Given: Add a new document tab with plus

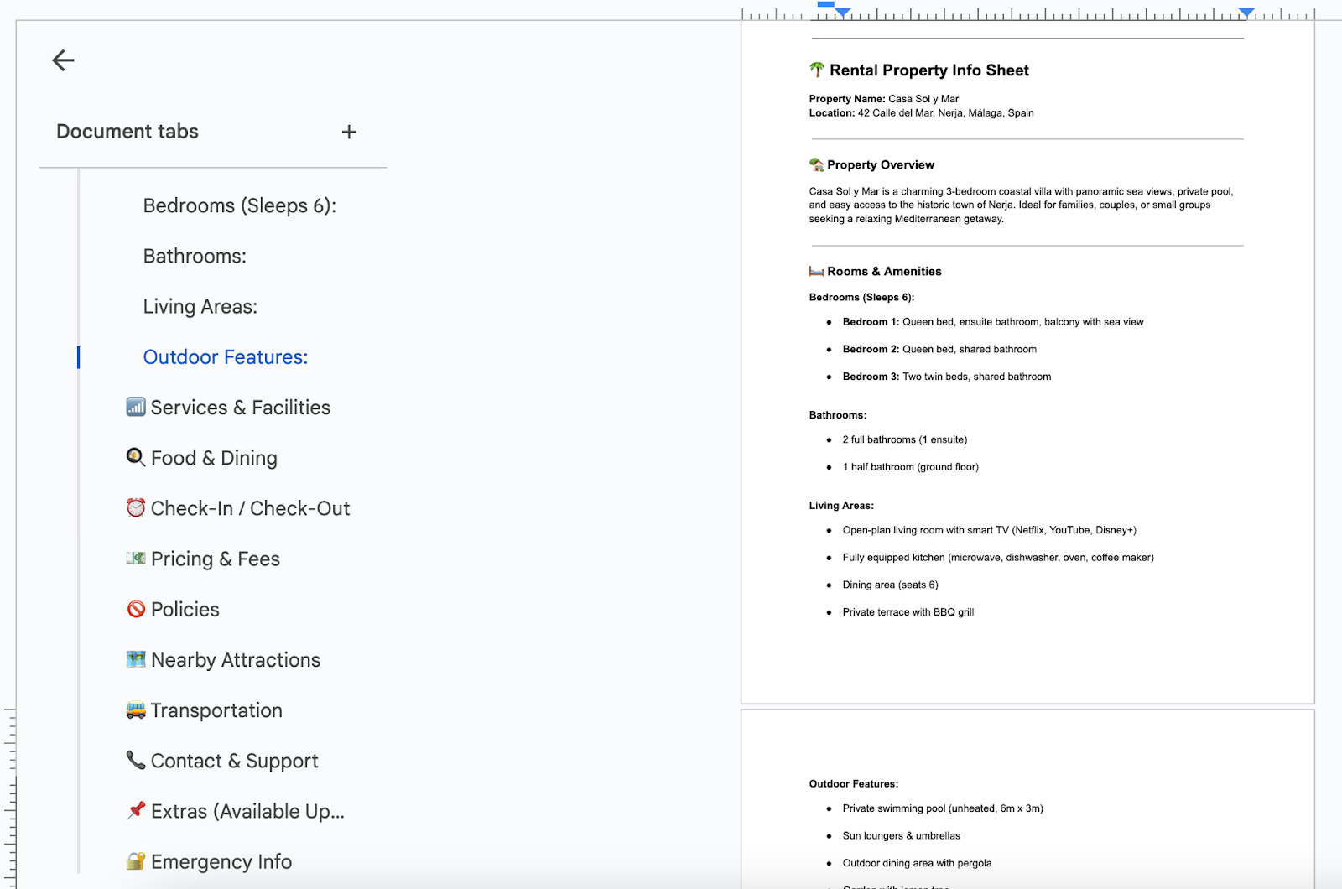Looking at the screenshot, I should click(349, 132).
